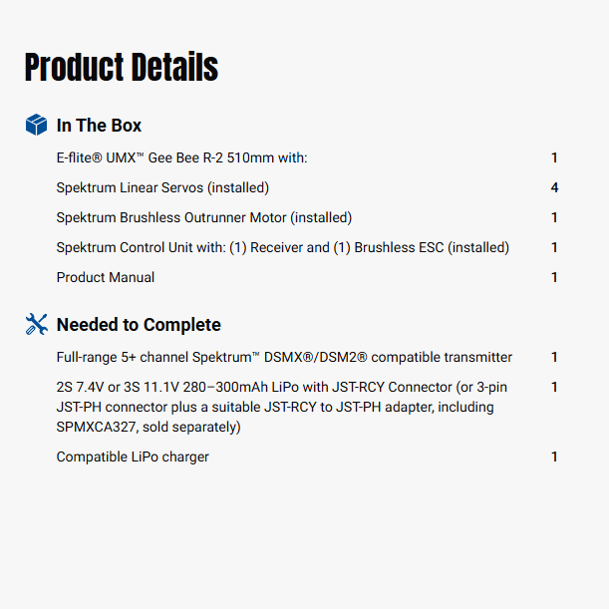
Task: Click the Compatible LiPo charger item
Action: pos(133,457)
